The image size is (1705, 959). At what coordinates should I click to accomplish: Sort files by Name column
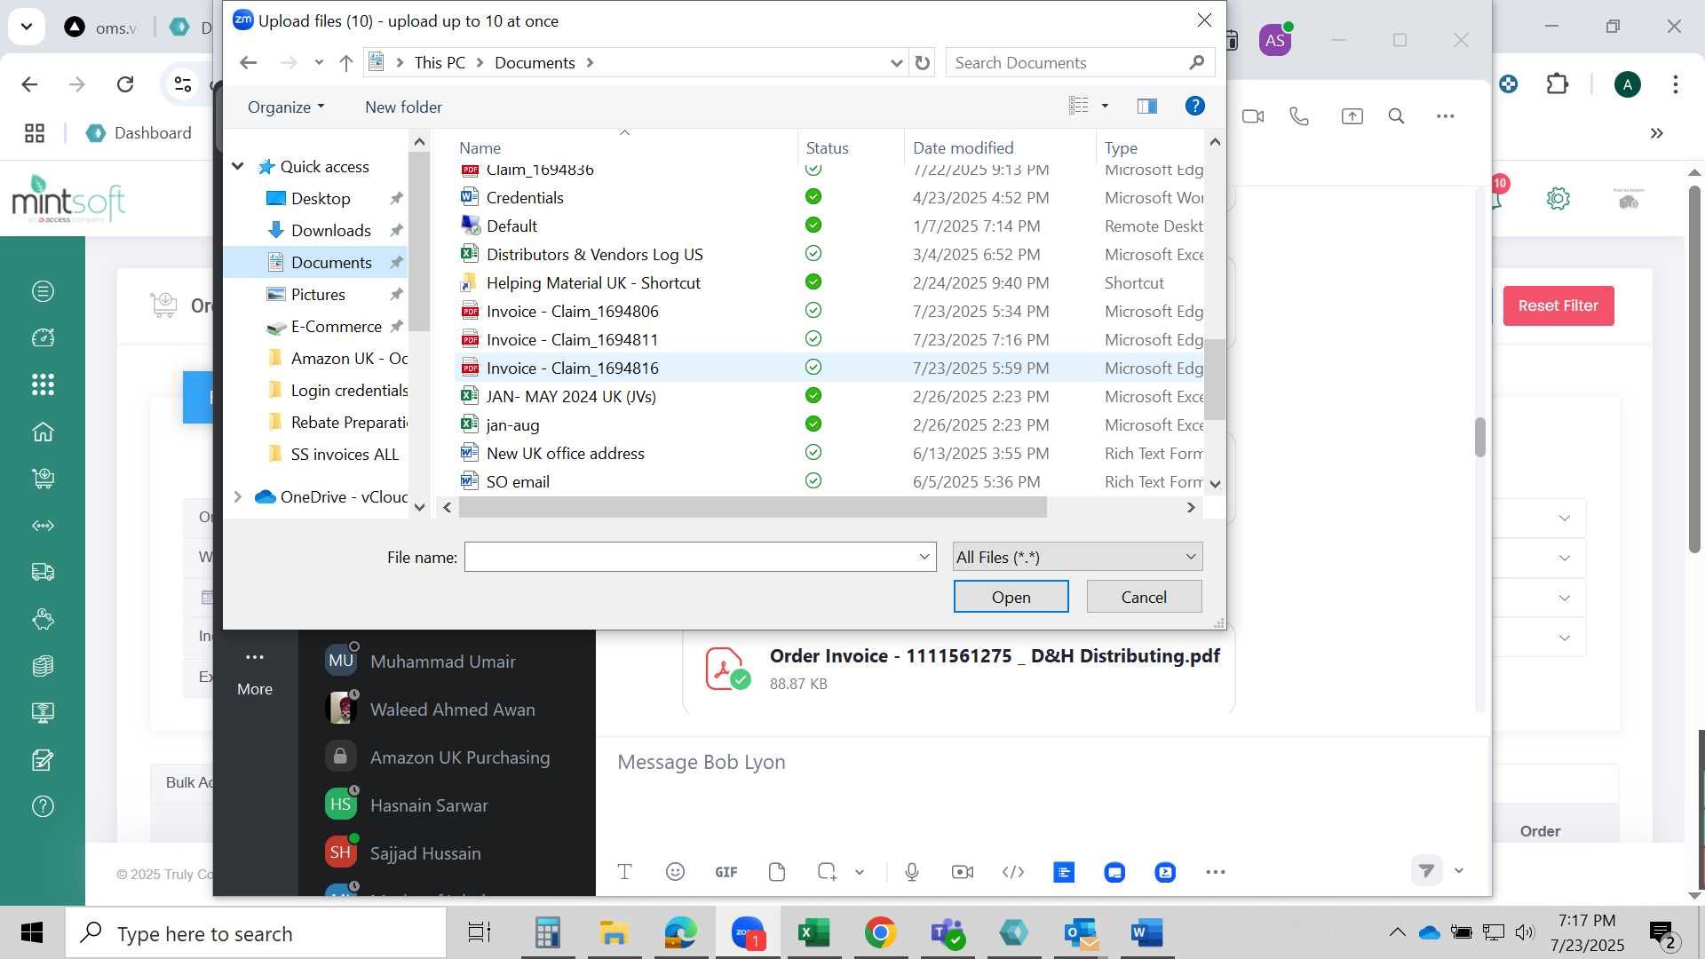480,147
